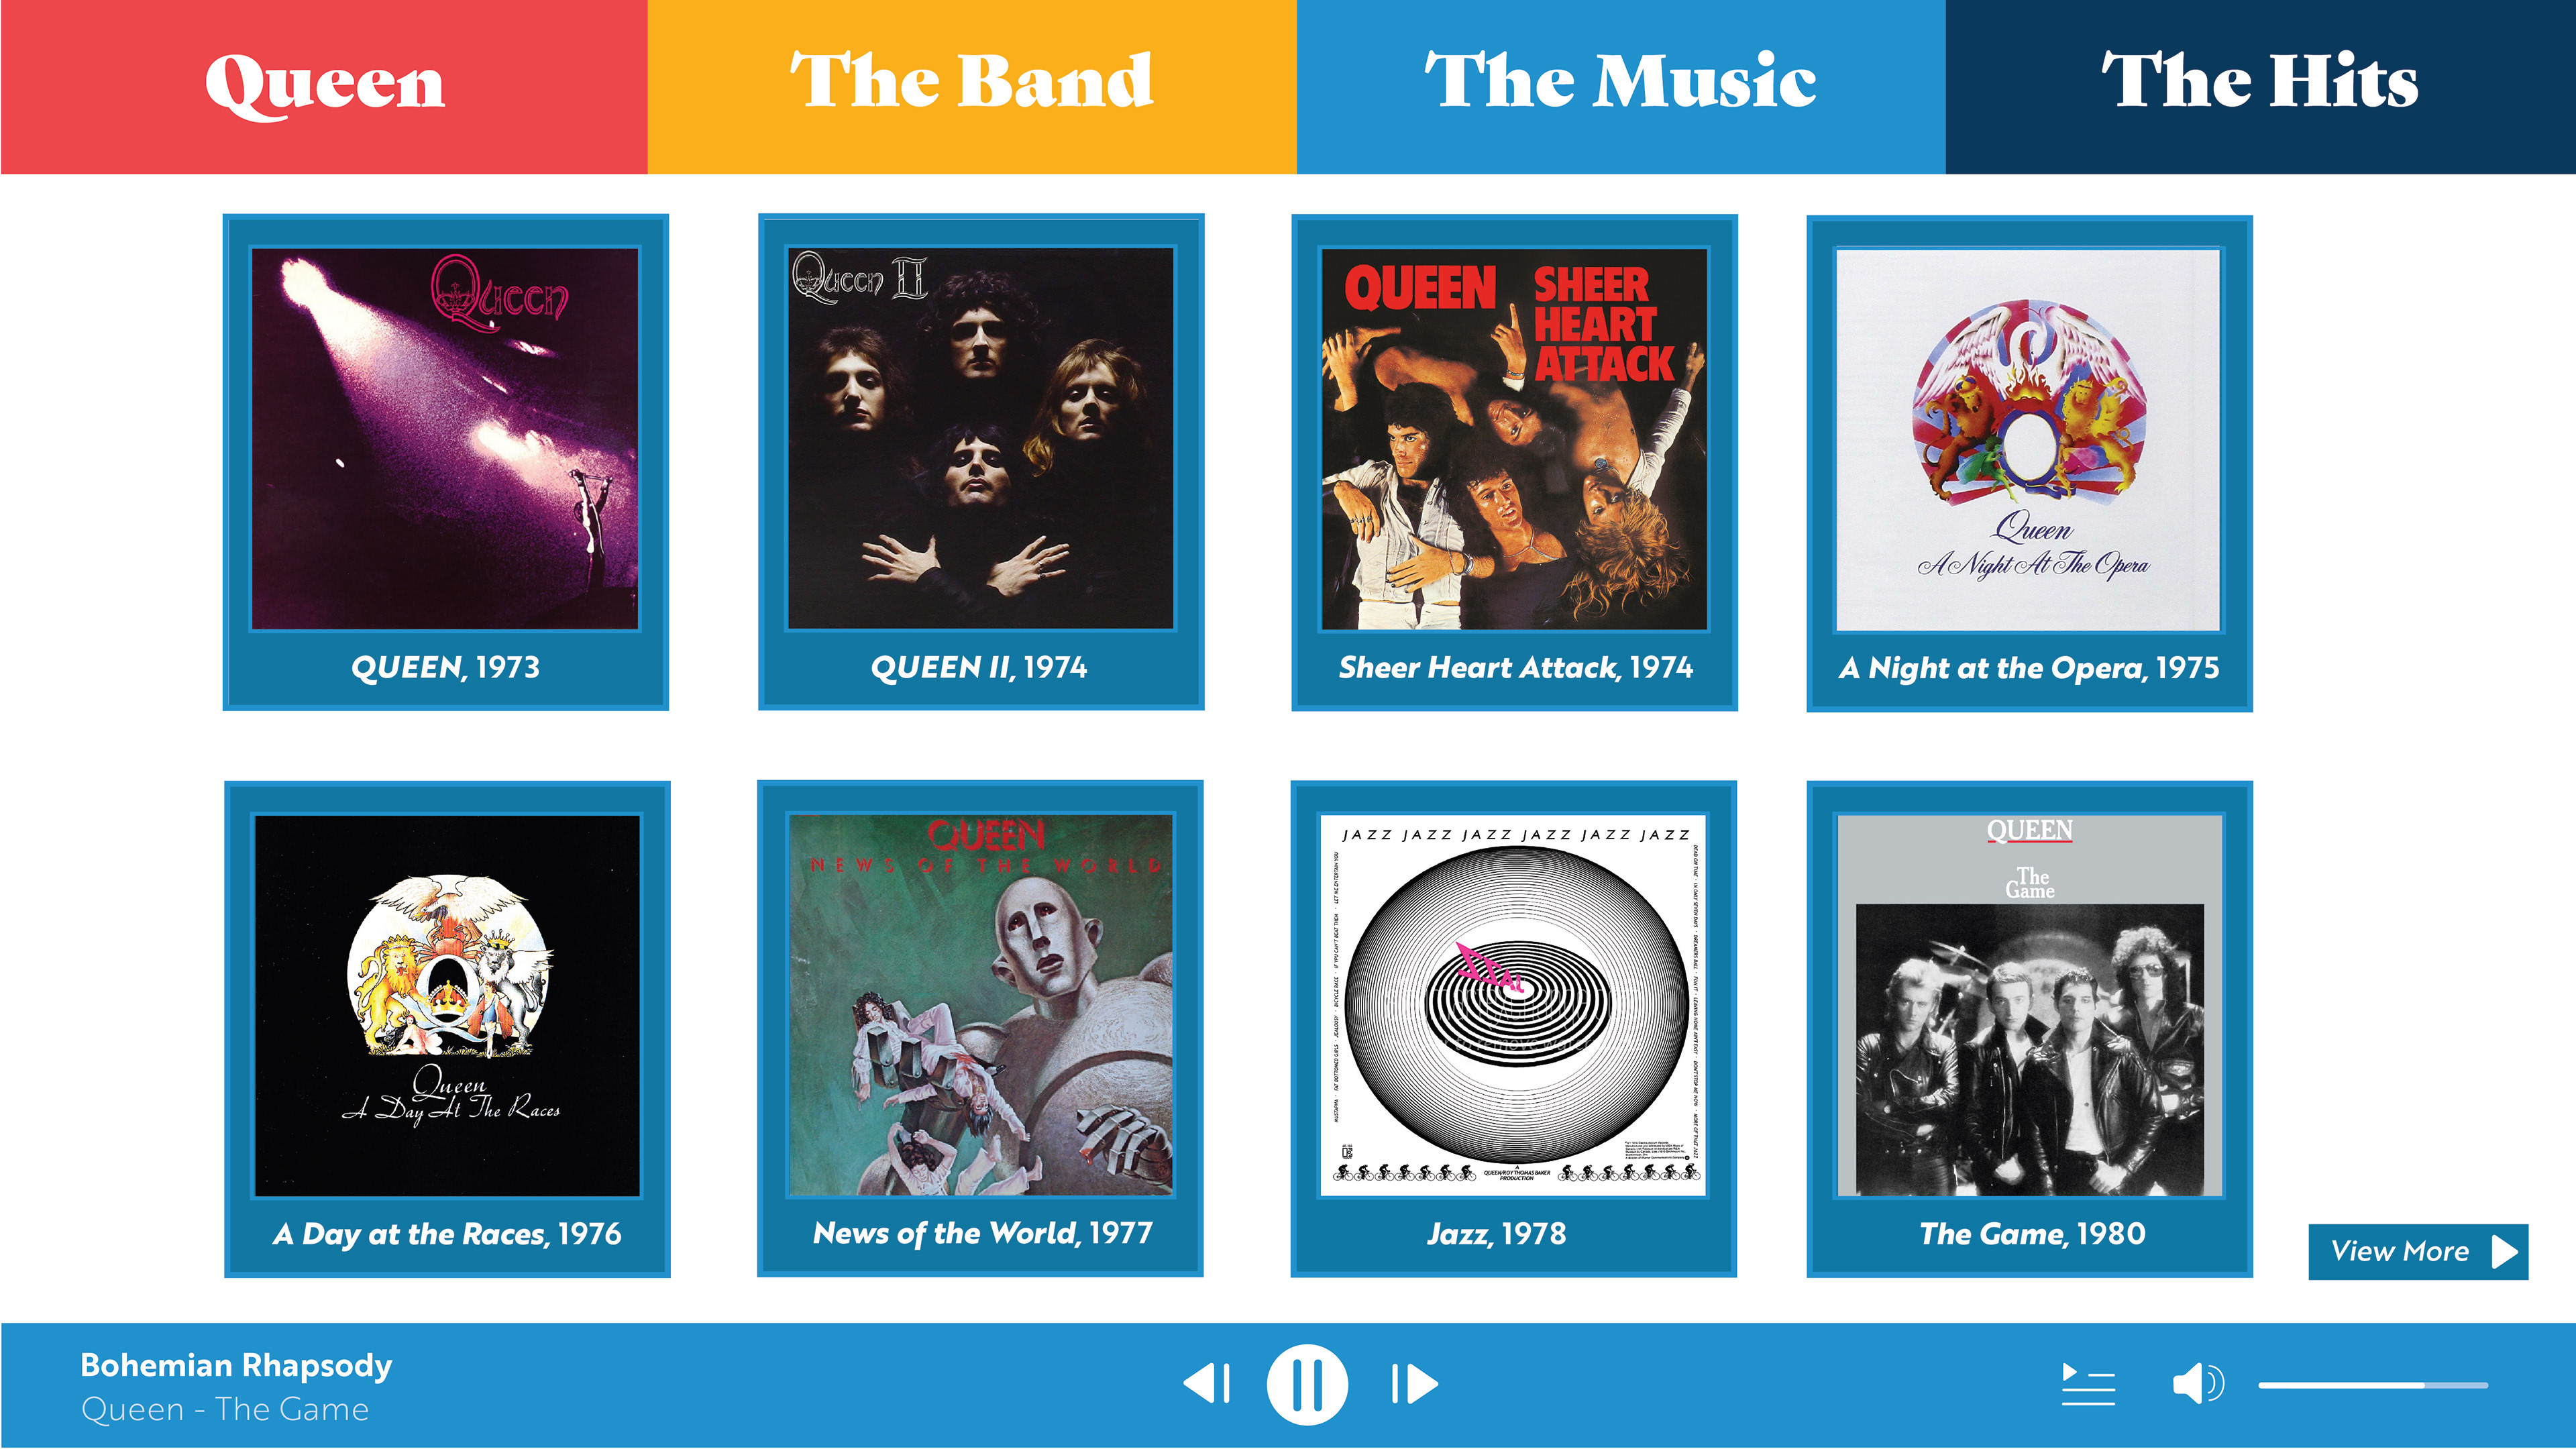2576x1449 pixels.
Task: Adjust the volume slider bar
Action: [x=2372, y=1385]
